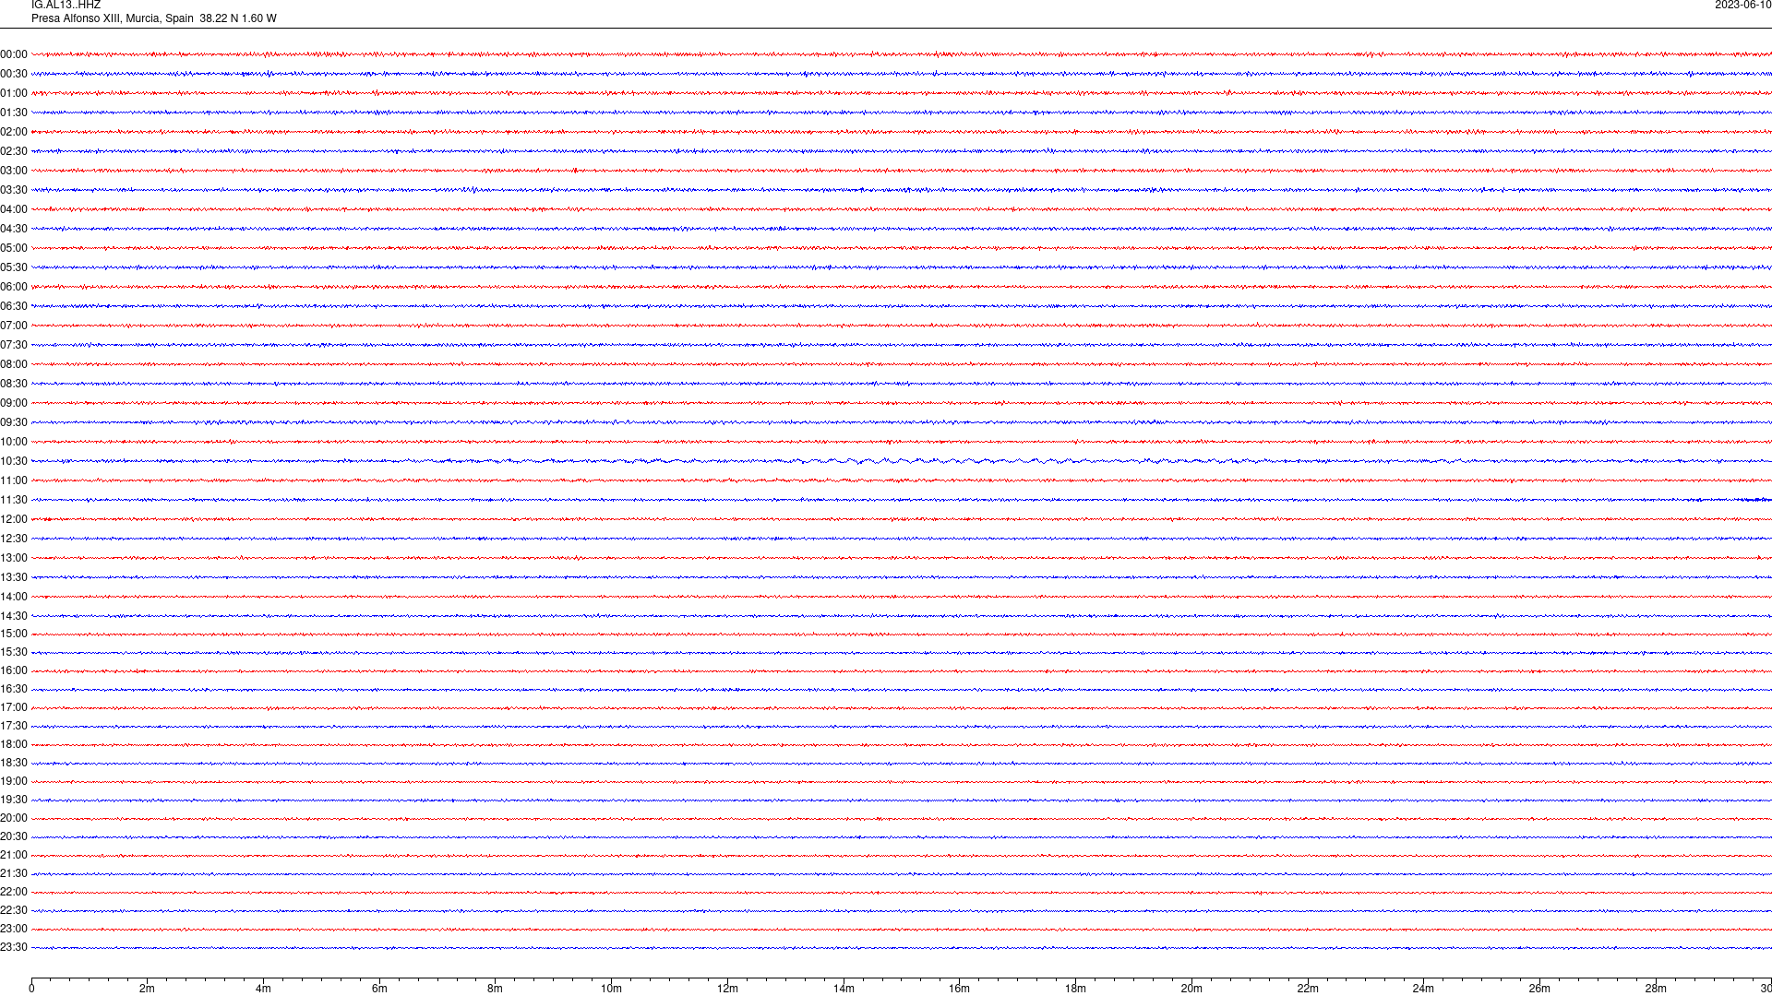Select the 00:00 trace time label
The height and width of the screenshot is (996, 1772).
click(14, 54)
